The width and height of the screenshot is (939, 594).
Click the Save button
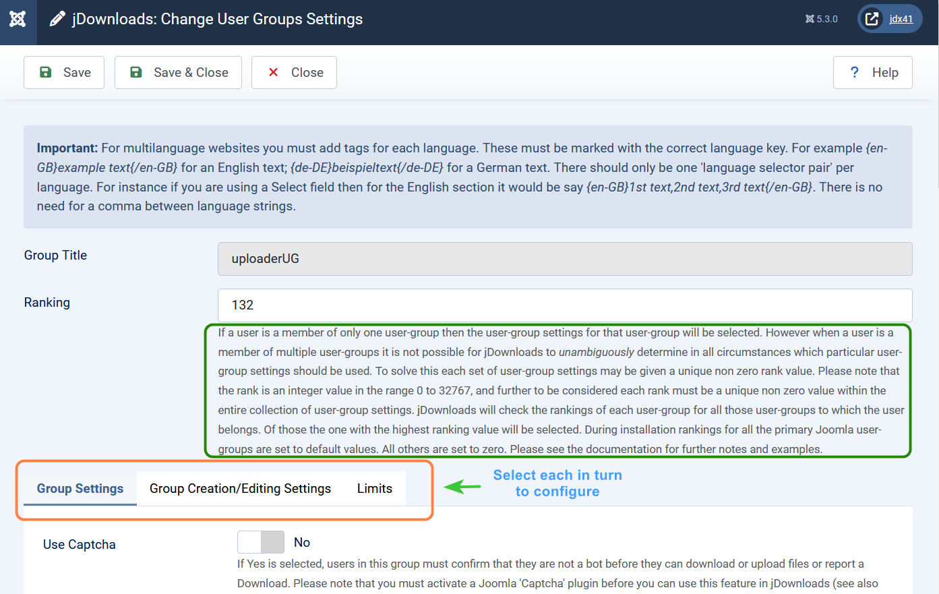[x=64, y=72]
